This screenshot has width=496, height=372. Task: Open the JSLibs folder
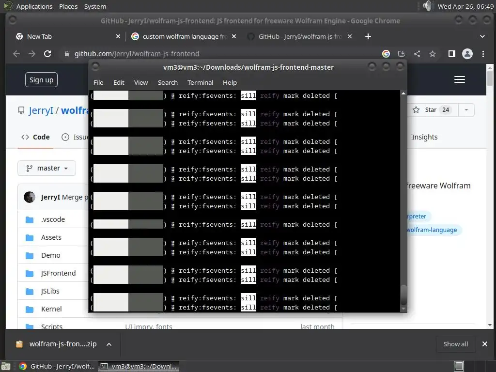click(50, 291)
